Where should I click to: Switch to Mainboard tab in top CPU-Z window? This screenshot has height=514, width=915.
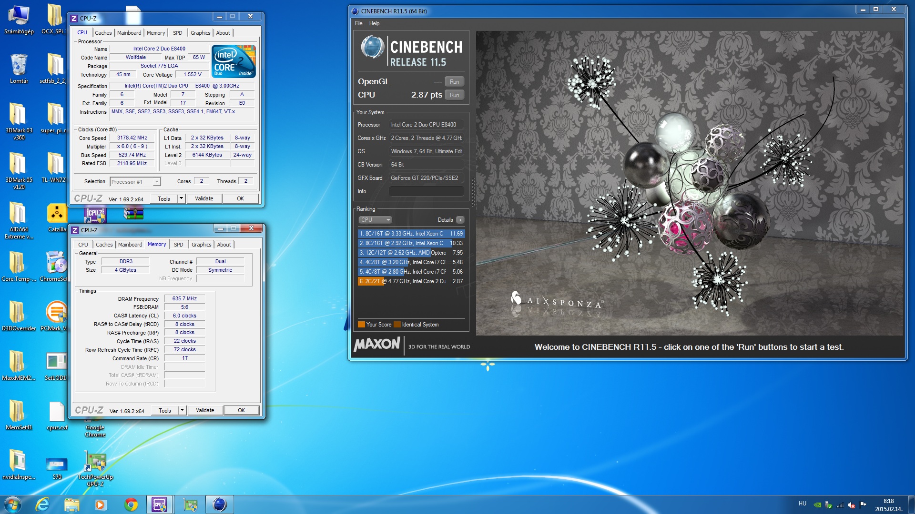[x=129, y=33]
